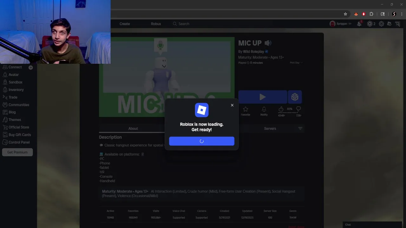Open the browser profile avatar
The image size is (406, 228).
click(x=394, y=14)
